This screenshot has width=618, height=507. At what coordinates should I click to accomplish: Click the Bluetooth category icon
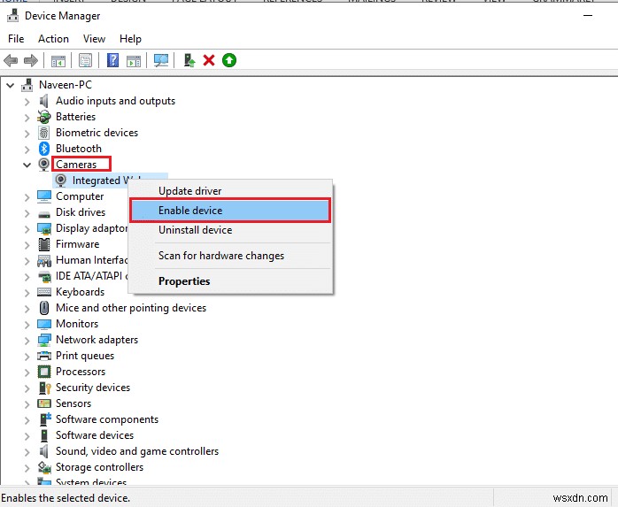click(43, 149)
